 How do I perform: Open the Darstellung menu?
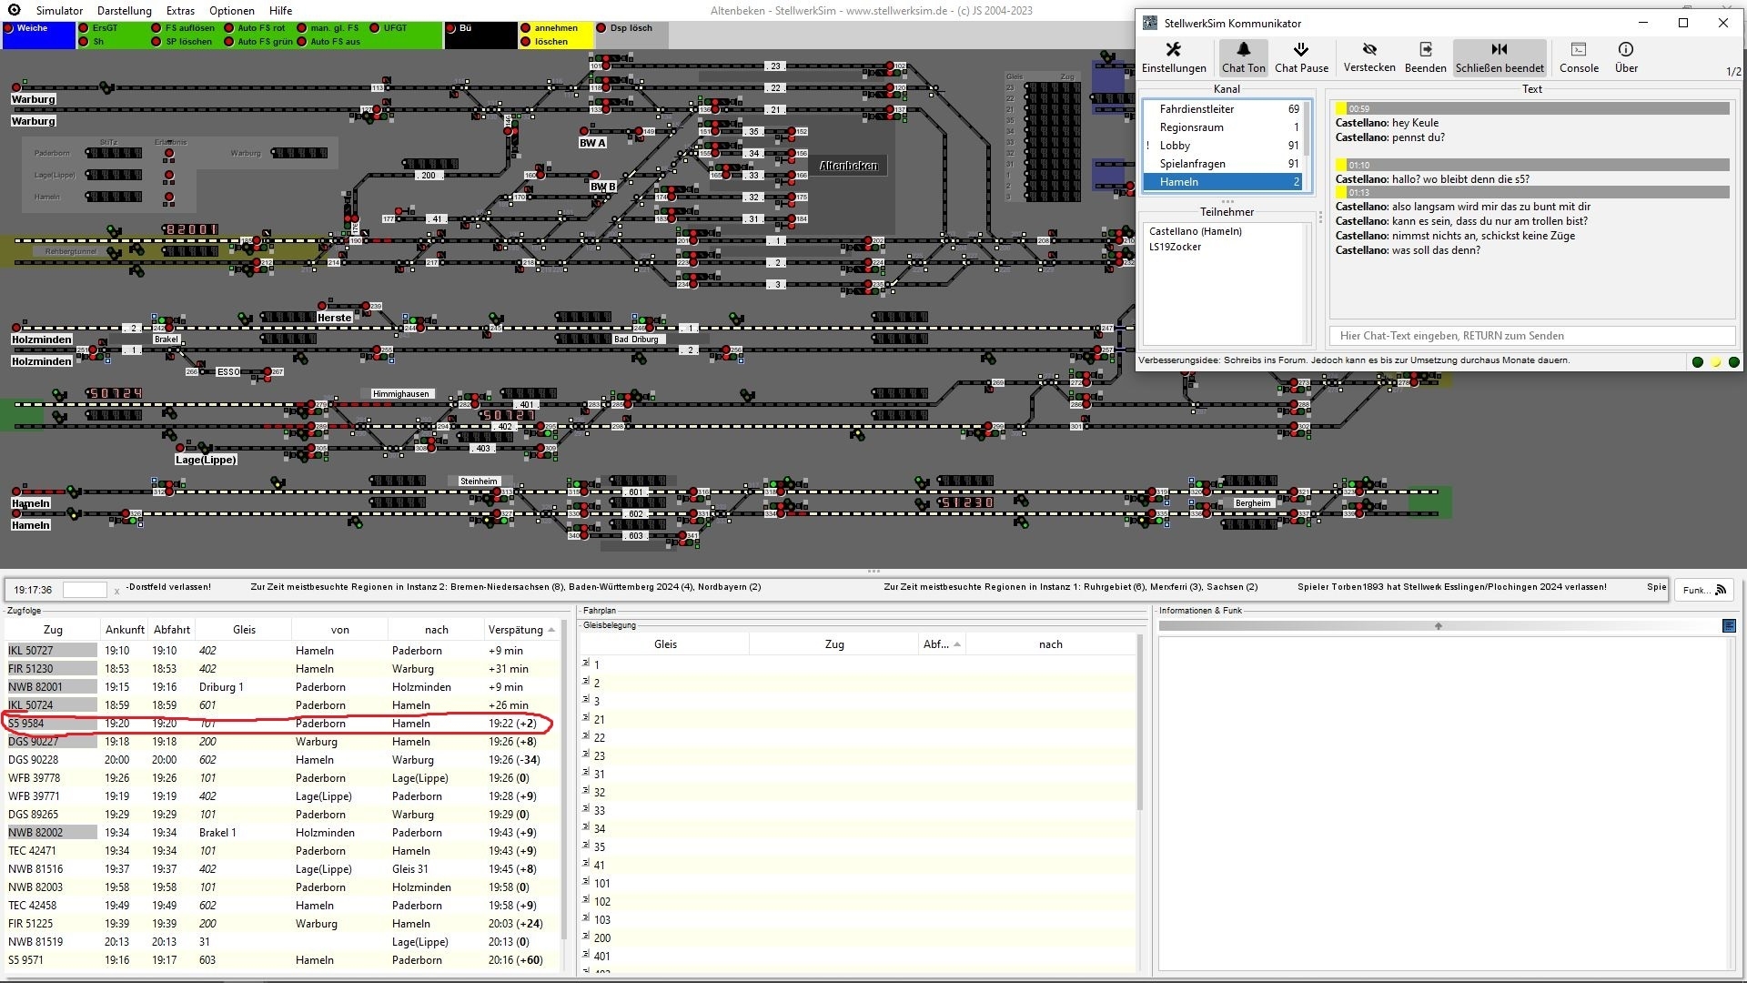(124, 11)
